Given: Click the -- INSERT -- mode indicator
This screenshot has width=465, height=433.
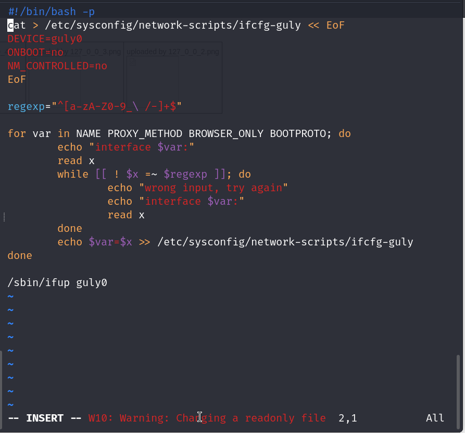Looking at the screenshot, I should [44, 418].
